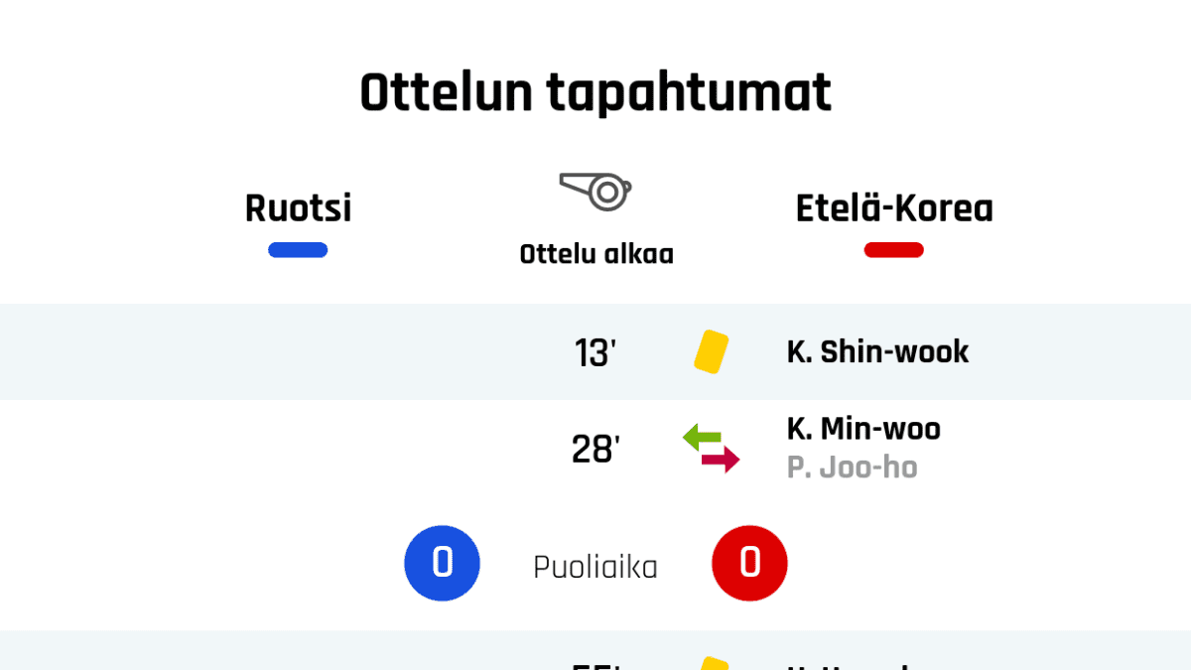Click the referee whistle icon
1191x670 pixels.
click(595, 190)
